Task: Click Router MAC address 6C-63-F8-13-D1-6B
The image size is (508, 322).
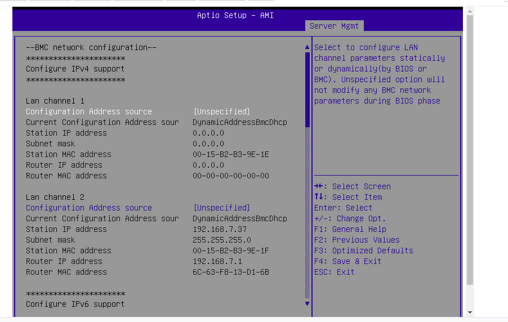Action: coord(231,272)
